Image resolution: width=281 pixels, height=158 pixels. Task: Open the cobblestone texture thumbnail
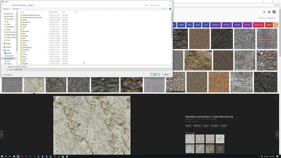point(176,82)
